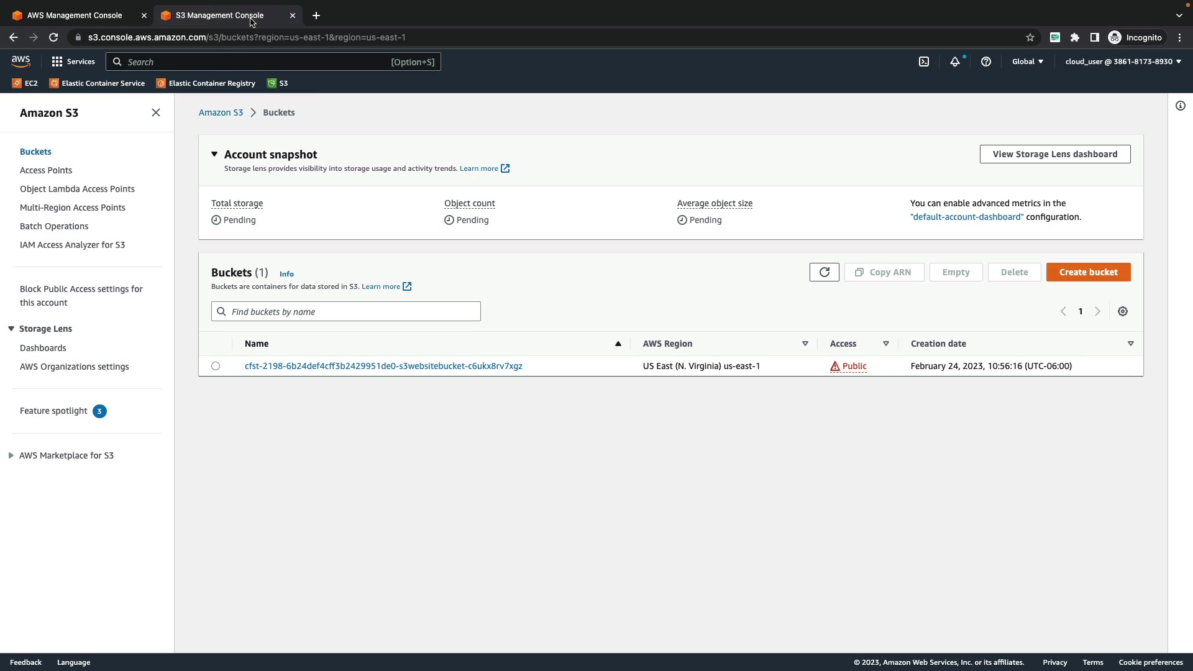Open the Services grid menu
The image size is (1193, 671).
(x=73, y=62)
